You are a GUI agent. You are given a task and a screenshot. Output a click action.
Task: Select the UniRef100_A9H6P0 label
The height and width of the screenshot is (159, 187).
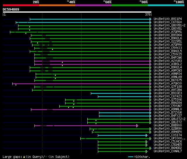(x=168, y=132)
